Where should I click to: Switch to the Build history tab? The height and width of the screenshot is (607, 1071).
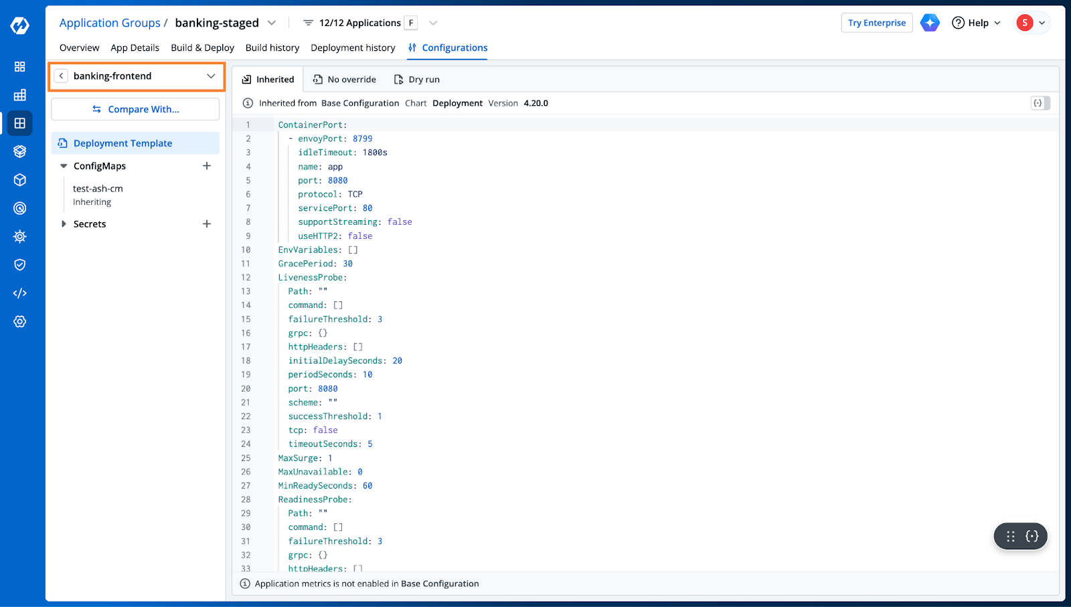click(x=272, y=48)
